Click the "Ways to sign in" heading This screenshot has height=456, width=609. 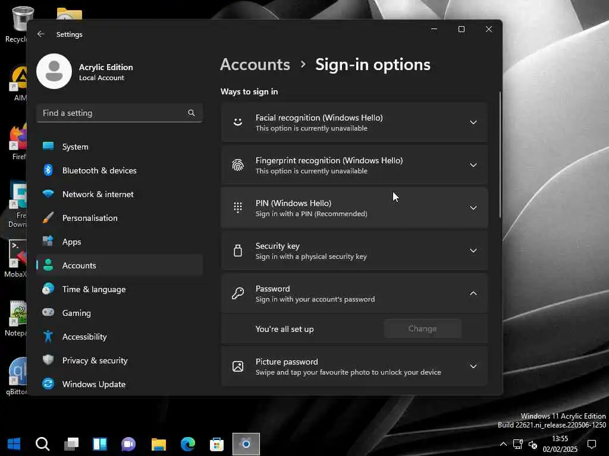(249, 91)
